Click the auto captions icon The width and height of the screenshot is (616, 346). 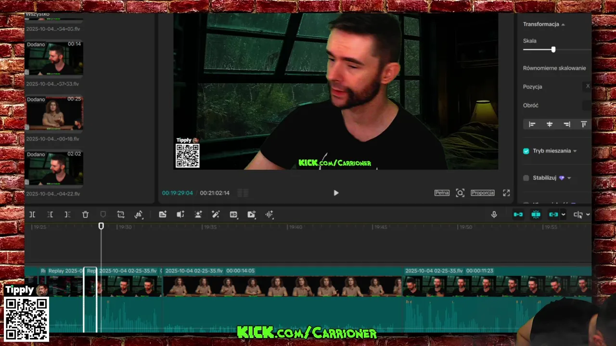pyautogui.click(x=163, y=215)
